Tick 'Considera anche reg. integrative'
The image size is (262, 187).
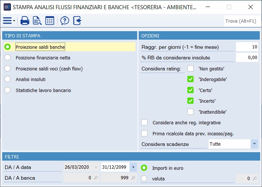click(145, 122)
